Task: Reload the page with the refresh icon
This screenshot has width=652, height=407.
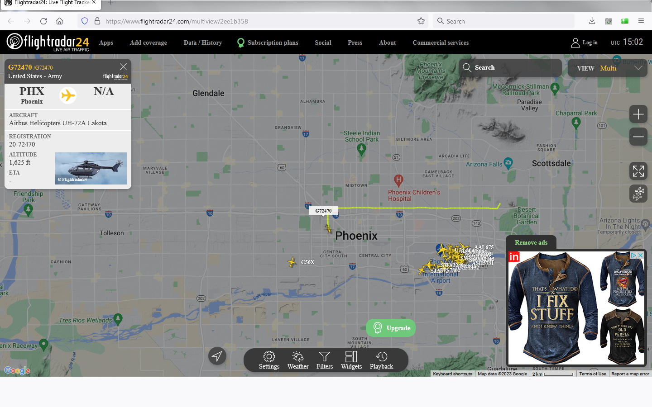Action: point(43,21)
